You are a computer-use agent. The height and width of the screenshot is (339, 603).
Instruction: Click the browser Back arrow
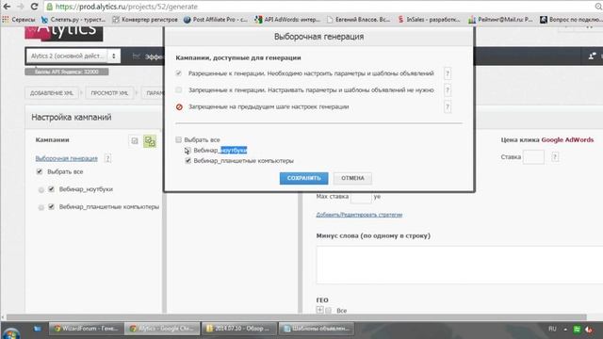tap(7, 7)
